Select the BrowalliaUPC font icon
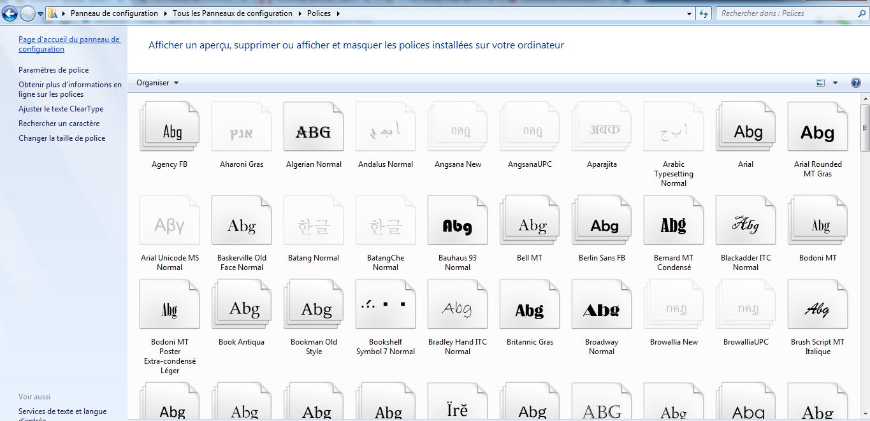The height and width of the screenshot is (421, 870). [x=746, y=304]
